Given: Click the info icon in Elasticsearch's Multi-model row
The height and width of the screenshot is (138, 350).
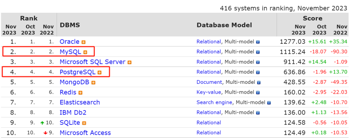Looking at the screenshot, I should pos(269,103).
